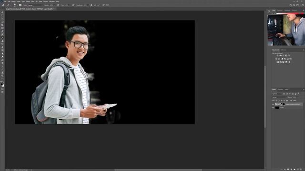The height and width of the screenshot is (171, 305).
Task: Toggle layer filtering on/off switch
Action: click(298, 94)
